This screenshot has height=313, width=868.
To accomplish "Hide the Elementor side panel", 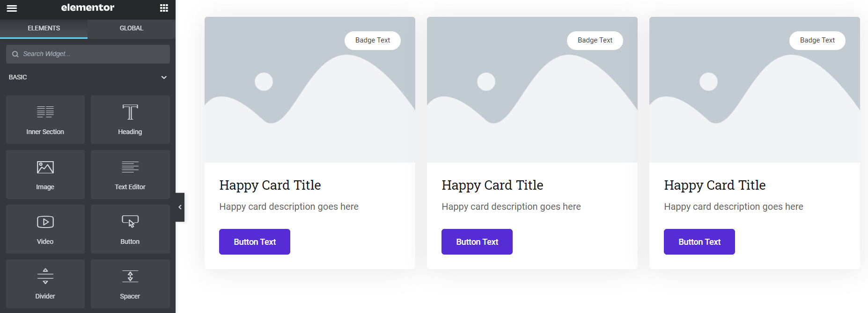I will [180, 207].
